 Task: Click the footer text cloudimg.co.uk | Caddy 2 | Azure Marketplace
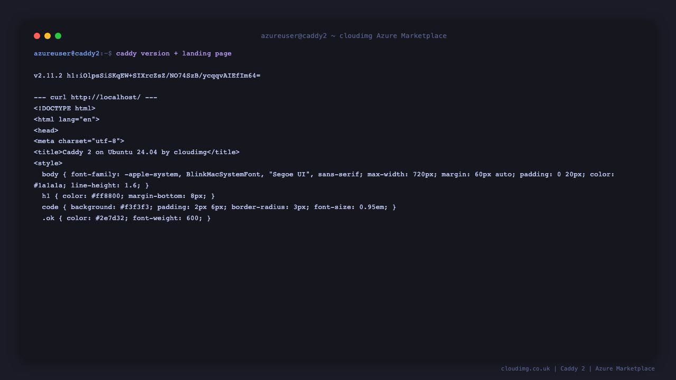click(x=578, y=369)
